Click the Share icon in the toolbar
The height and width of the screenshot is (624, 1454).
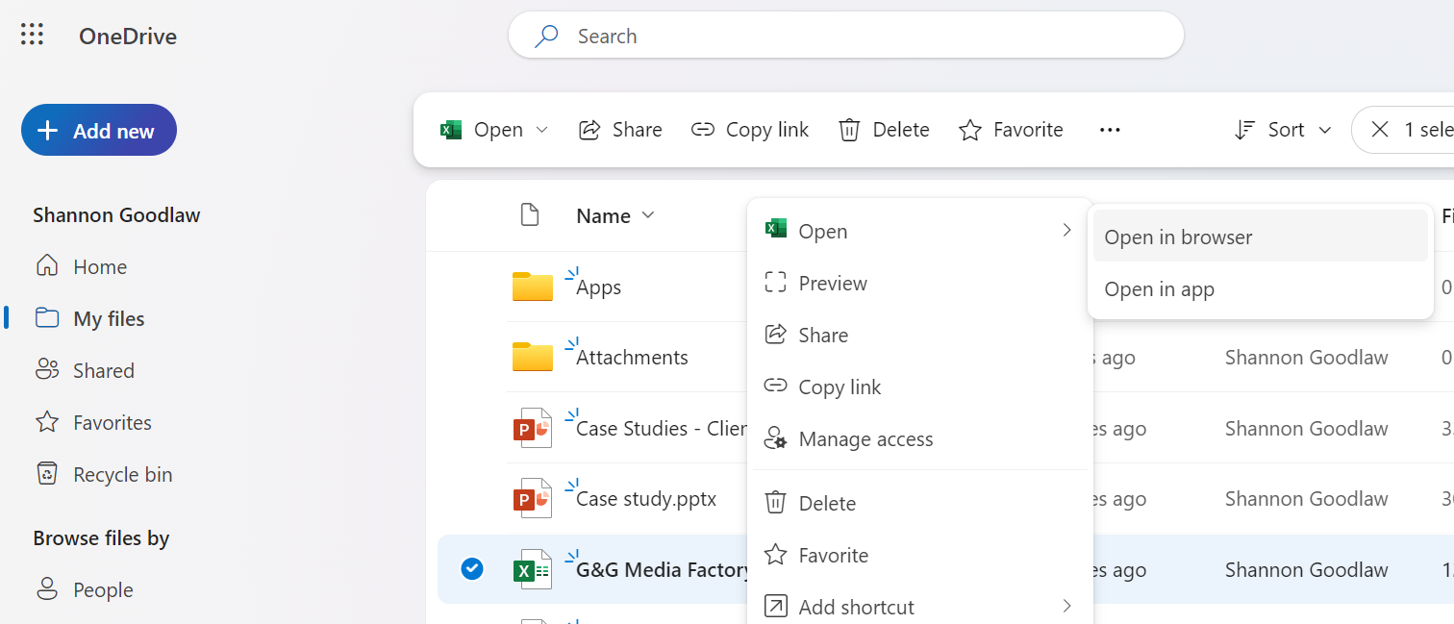[x=589, y=129]
